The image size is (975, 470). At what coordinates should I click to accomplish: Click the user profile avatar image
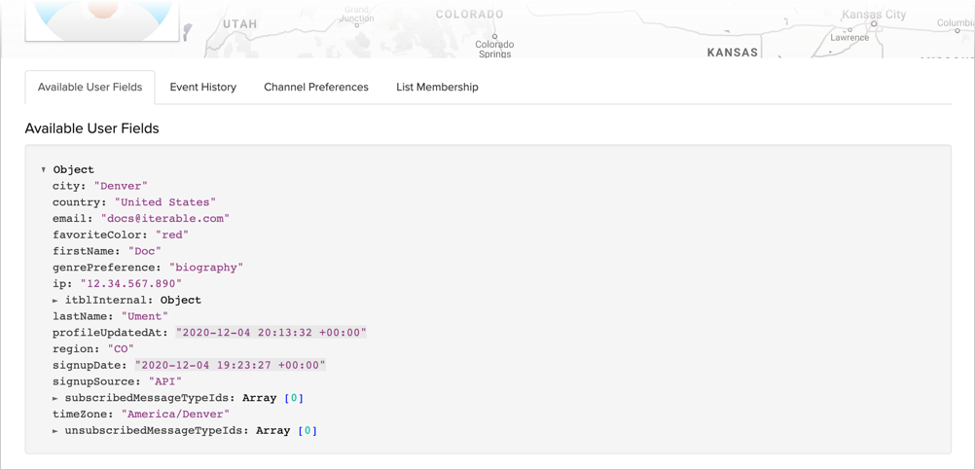pos(102,18)
